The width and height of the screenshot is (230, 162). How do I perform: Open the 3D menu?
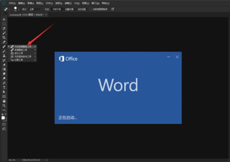point(77,3)
